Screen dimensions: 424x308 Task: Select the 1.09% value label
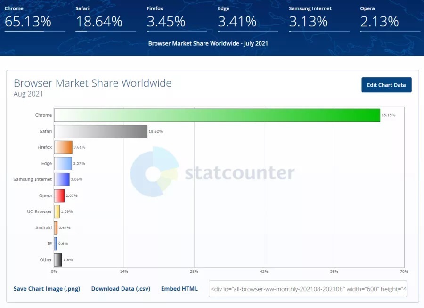tap(67, 211)
